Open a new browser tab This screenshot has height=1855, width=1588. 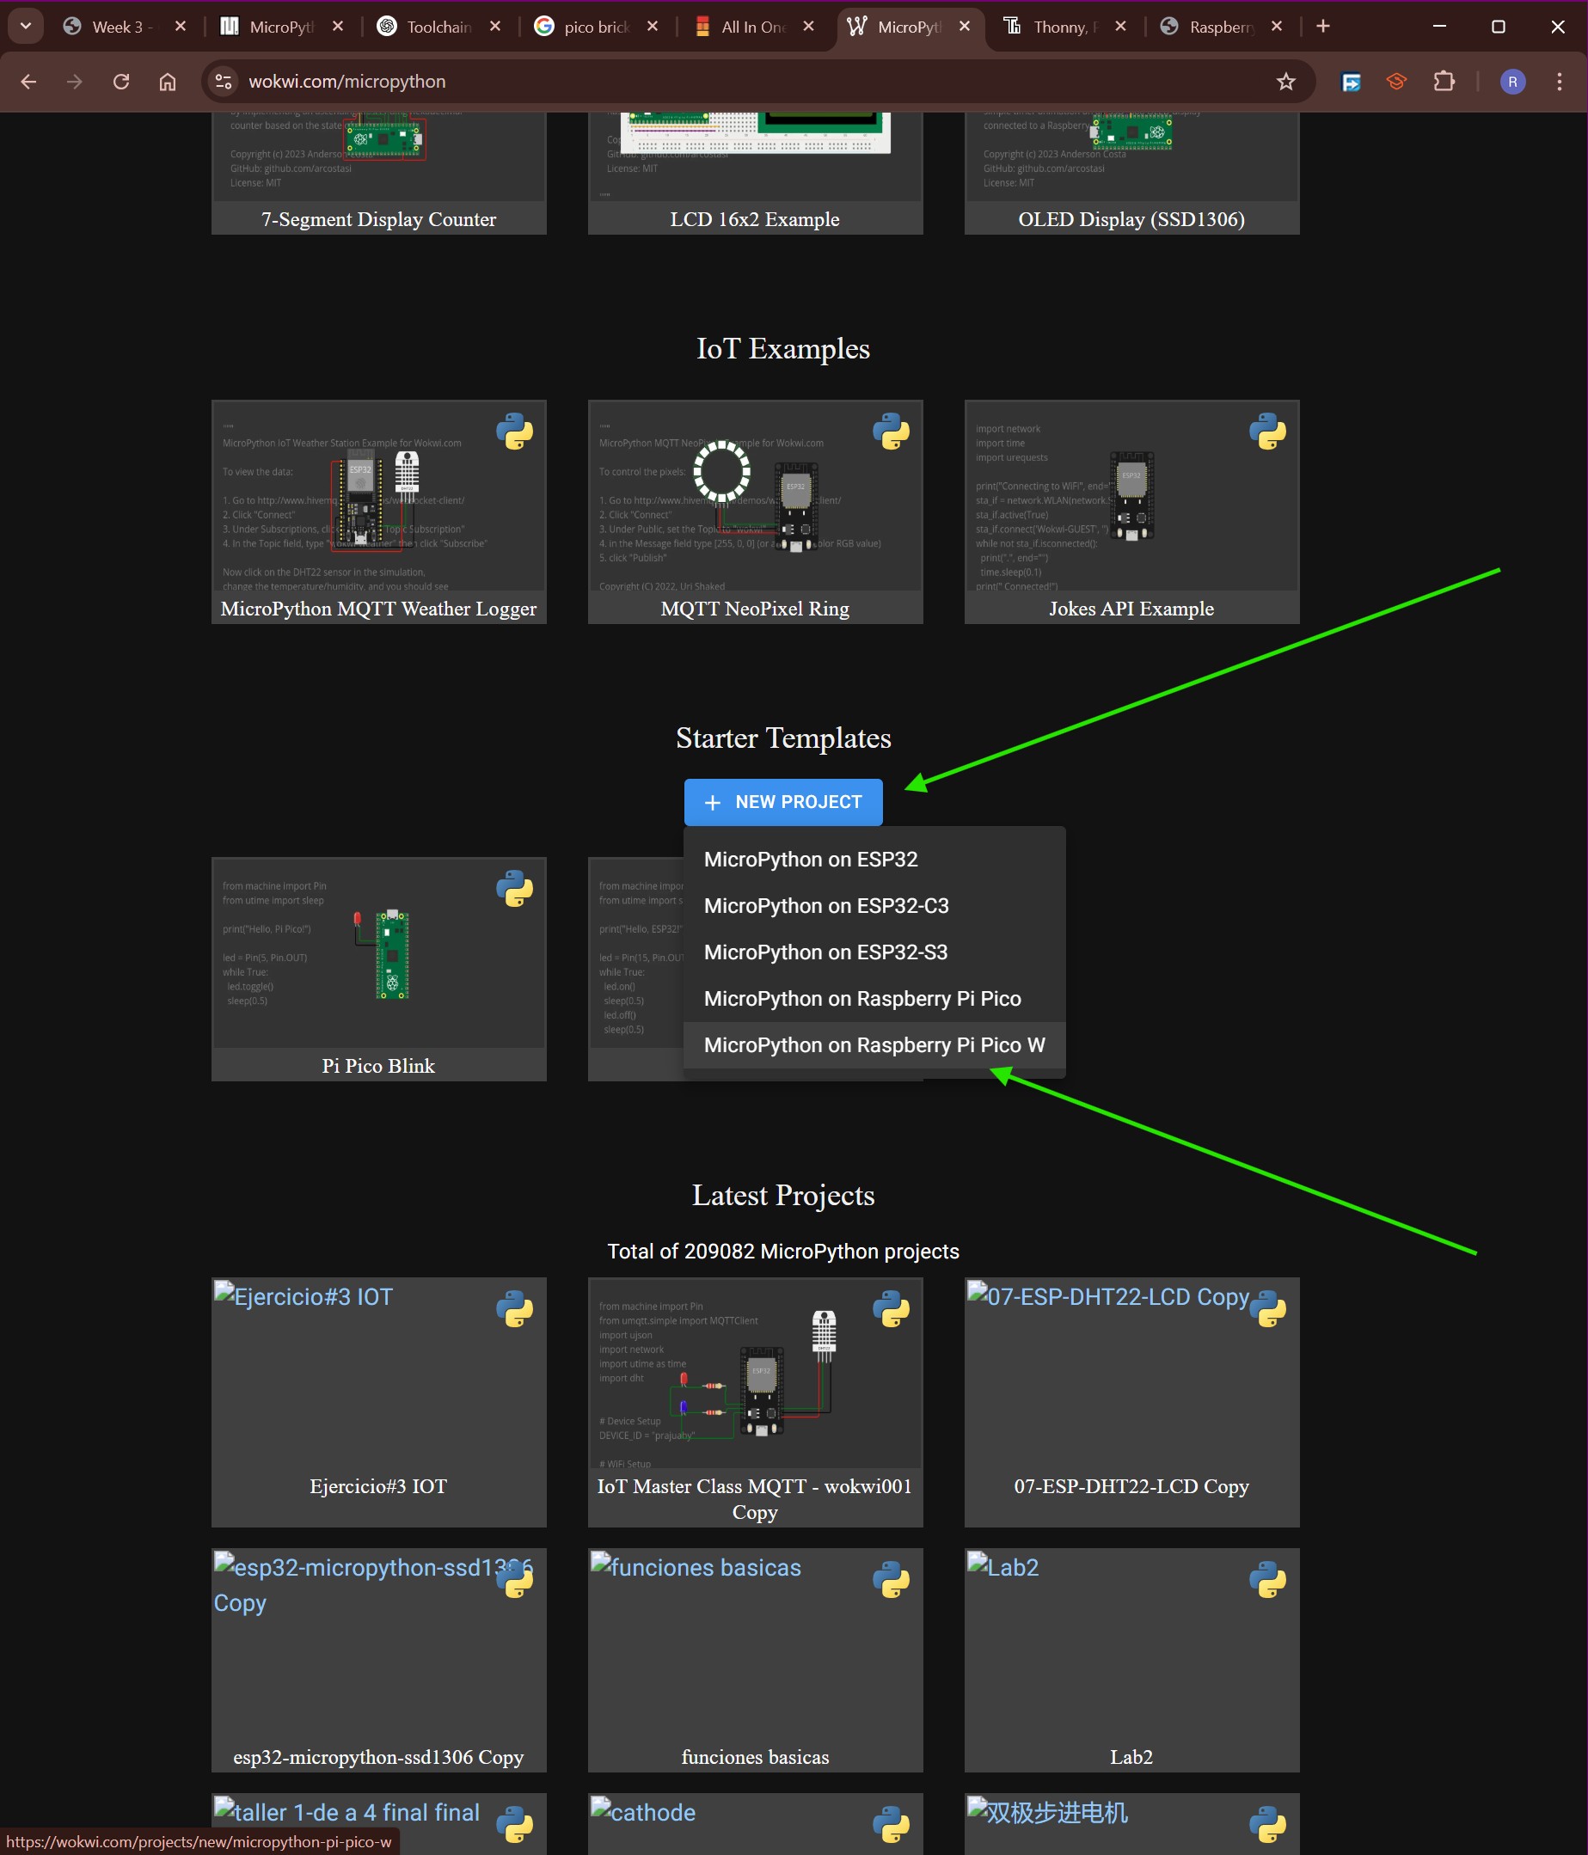point(1323,26)
